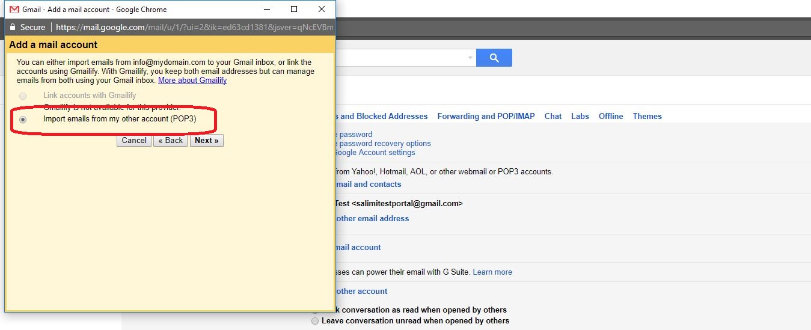Open the More about Gmailify link

[192, 80]
